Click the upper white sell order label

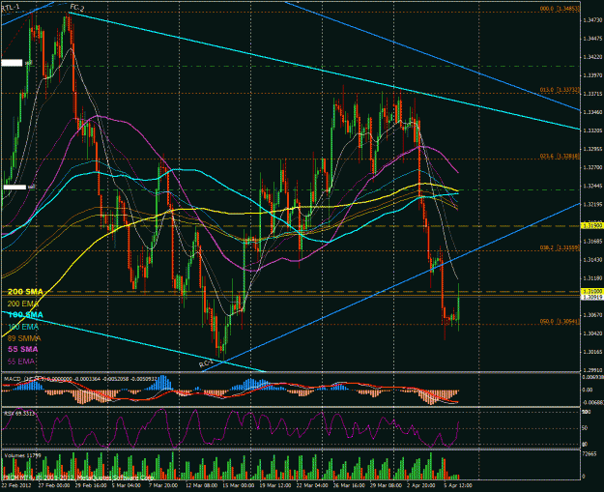(13, 63)
